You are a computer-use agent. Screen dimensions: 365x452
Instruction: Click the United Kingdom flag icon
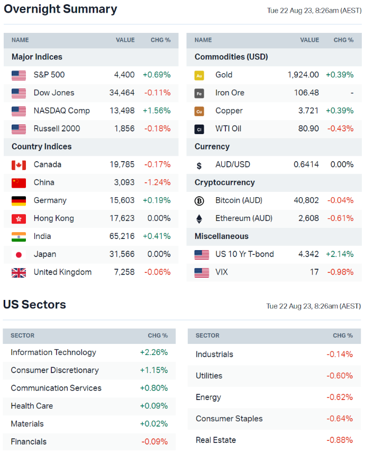[19, 272]
